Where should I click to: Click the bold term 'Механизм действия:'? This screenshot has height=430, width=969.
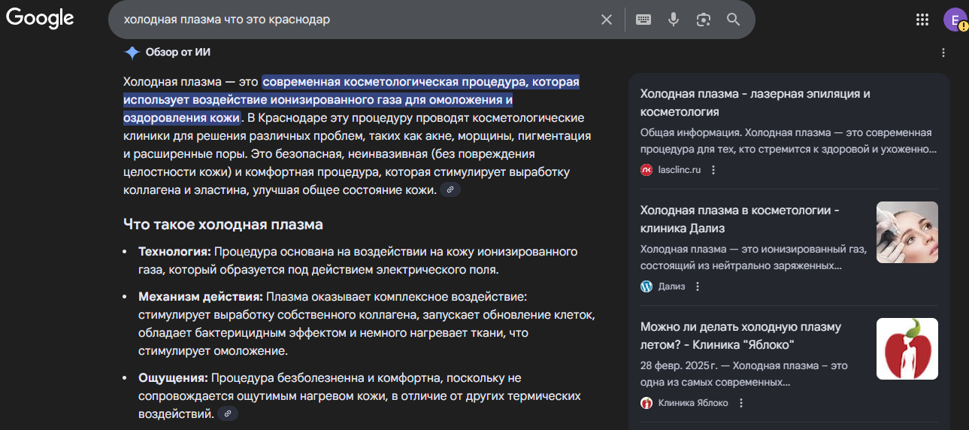tap(201, 296)
